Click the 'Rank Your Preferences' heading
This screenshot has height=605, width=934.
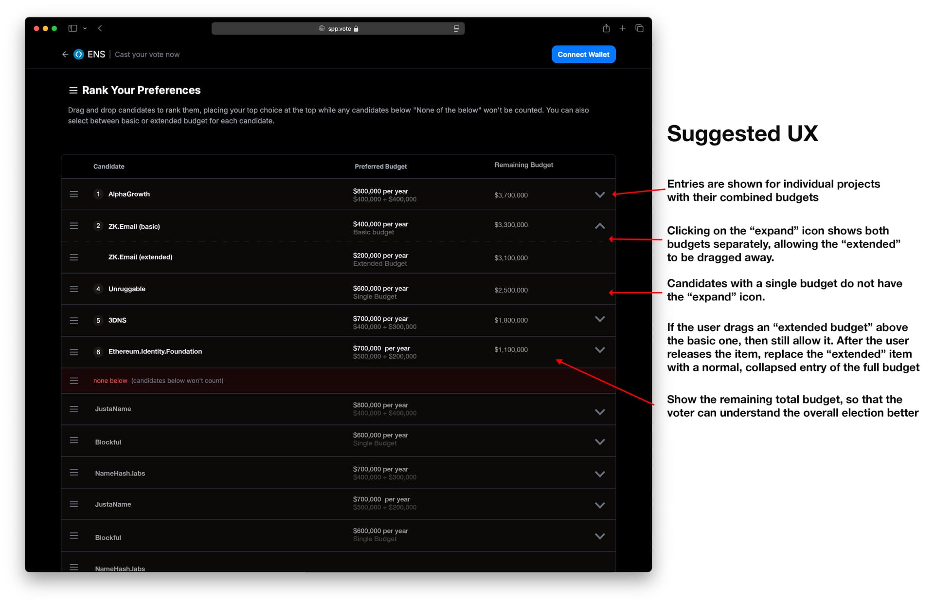click(141, 90)
